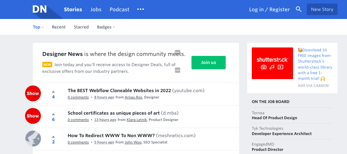Click the (d.mba) domain label
This screenshot has height=154, width=347.
170,113
